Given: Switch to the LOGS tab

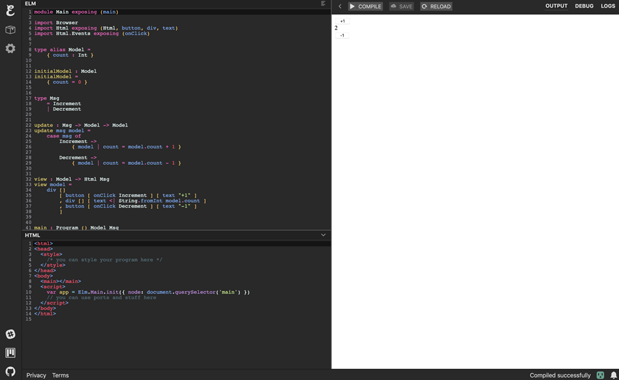Looking at the screenshot, I should point(607,6).
